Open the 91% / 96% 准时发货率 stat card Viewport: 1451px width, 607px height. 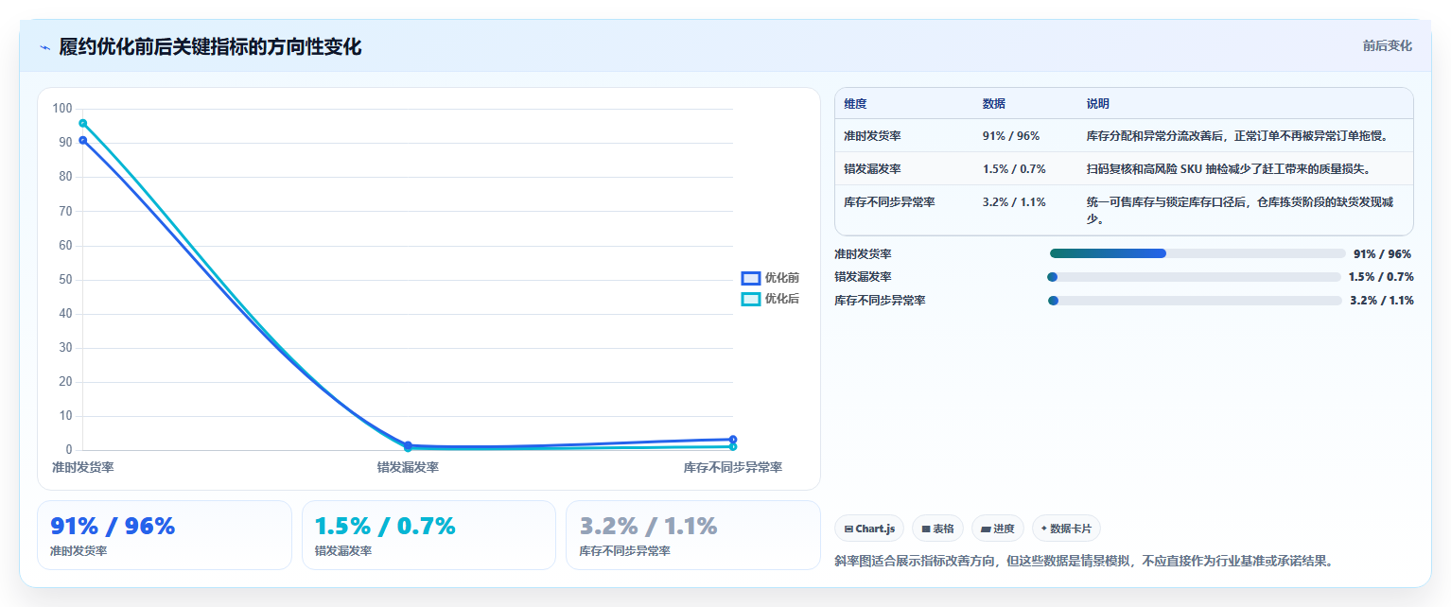pyautogui.click(x=165, y=535)
